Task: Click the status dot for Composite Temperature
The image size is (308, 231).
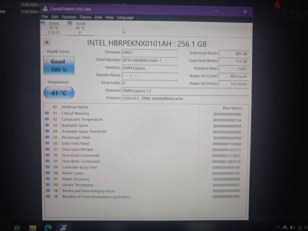Action: coord(47,119)
